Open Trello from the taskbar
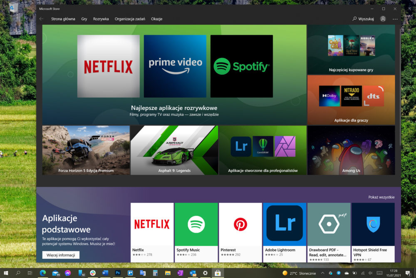This screenshot has height=278, width=416. tap(130, 273)
